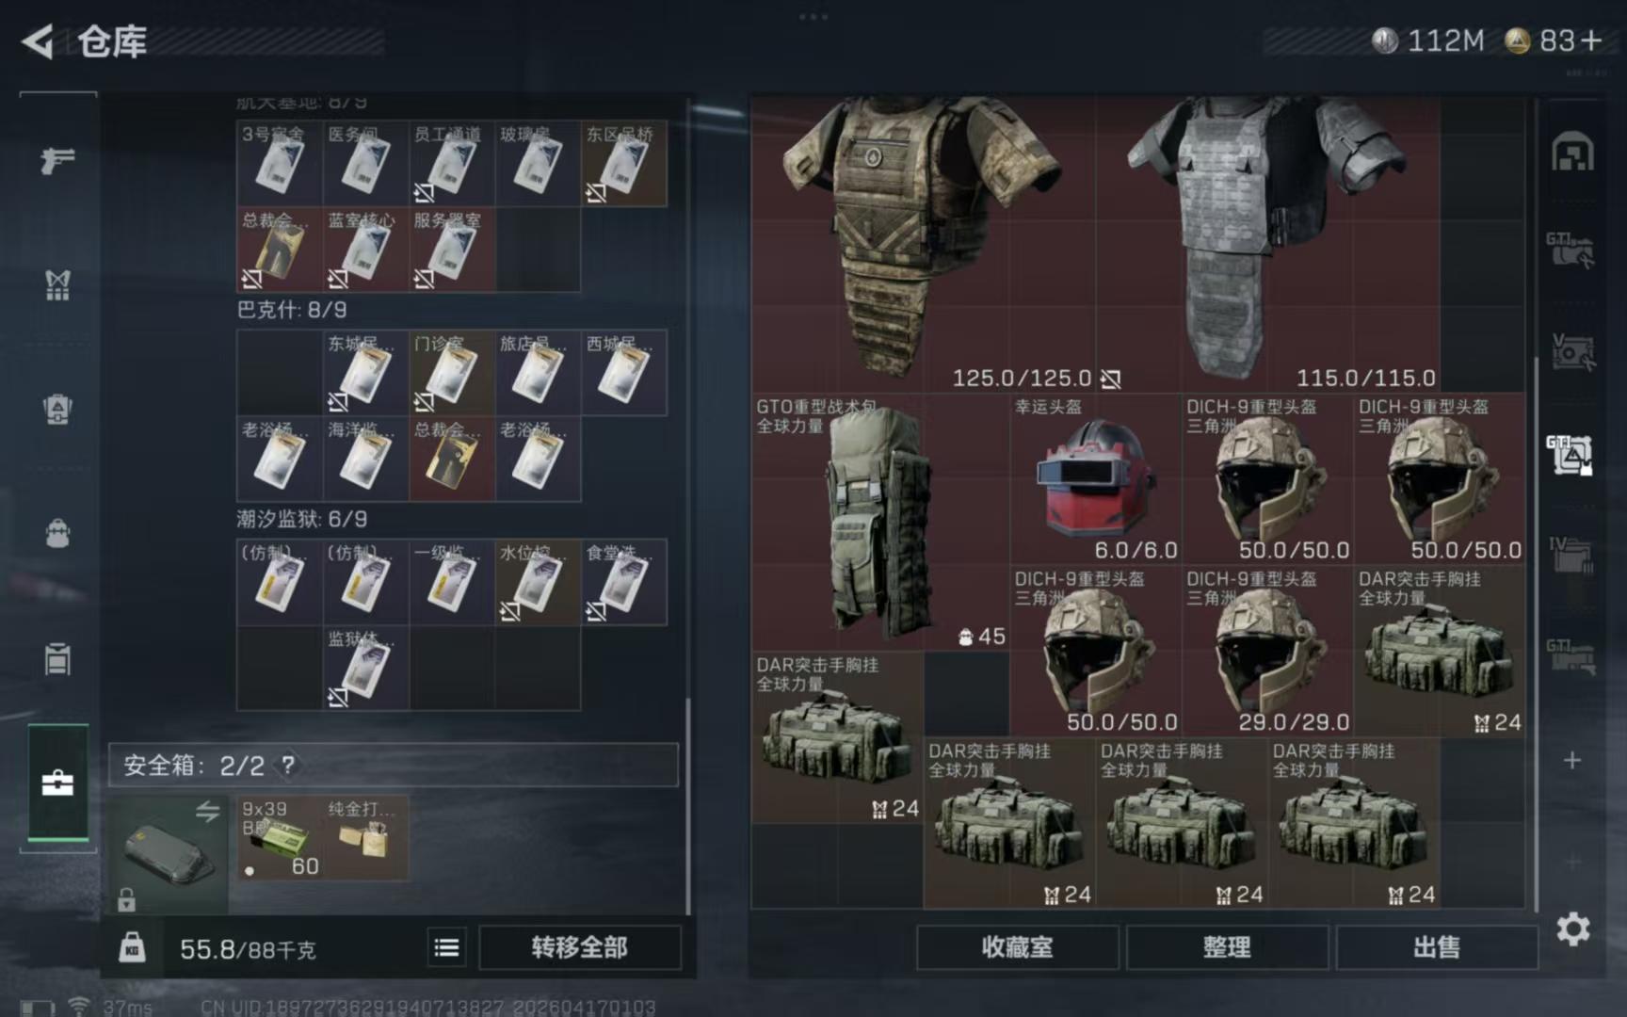Open the 收藏室 collection room
Image resolution: width=1627 pixels, height=1017 pixels.
coord(1018,947)
